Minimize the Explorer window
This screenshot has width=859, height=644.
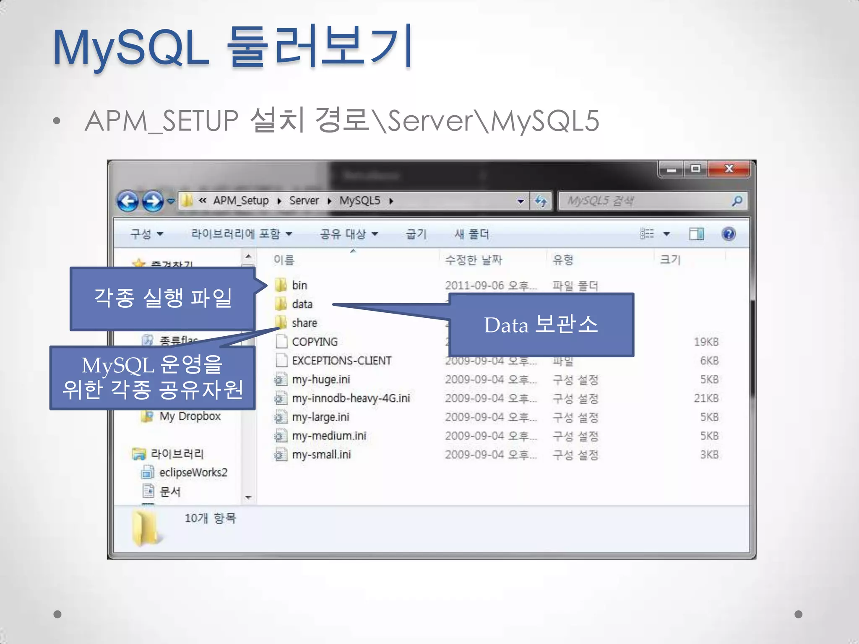(671, 169)
